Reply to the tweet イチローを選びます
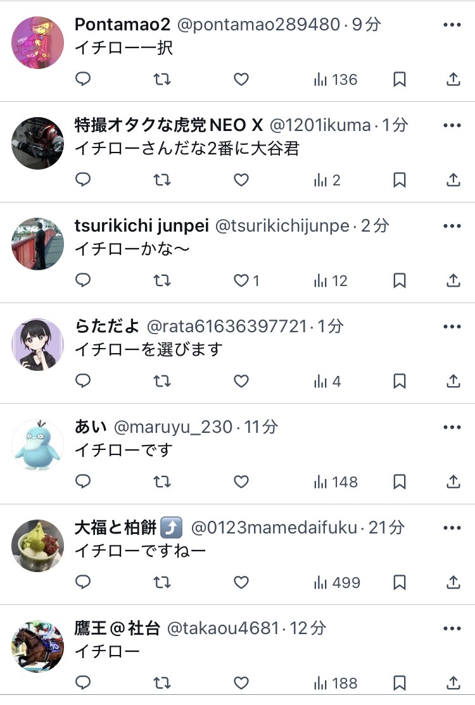Viewport: 475px width, 705px height. 83,381
